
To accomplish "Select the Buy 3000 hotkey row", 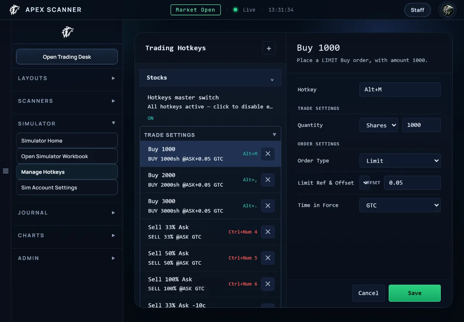I will (x=210, y=206).
